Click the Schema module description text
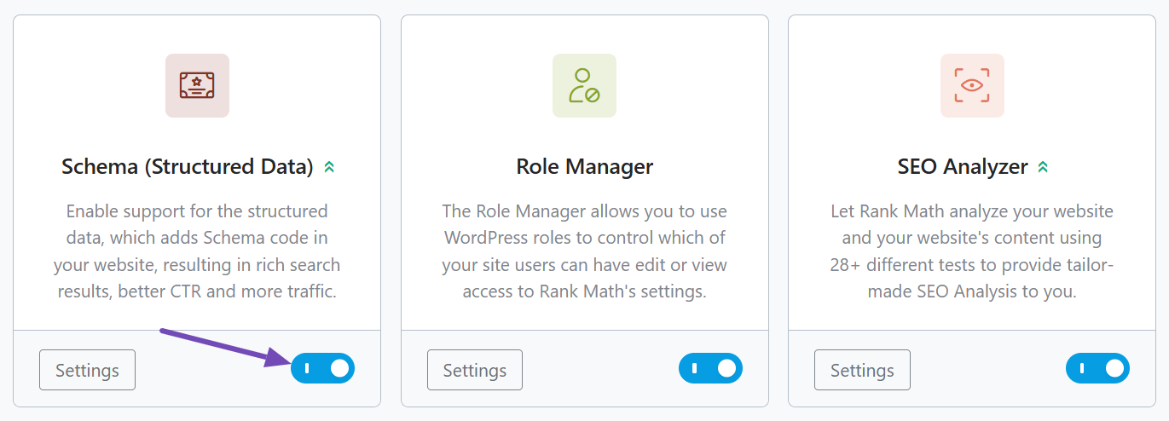 pos(197,251)
